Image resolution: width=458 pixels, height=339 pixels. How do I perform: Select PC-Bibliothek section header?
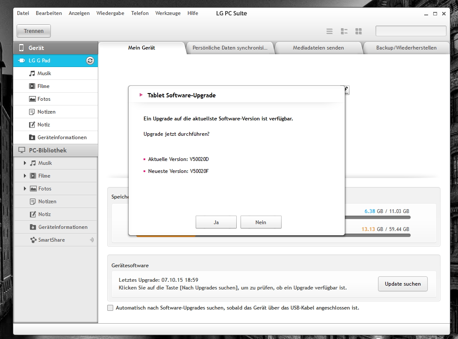56,150
